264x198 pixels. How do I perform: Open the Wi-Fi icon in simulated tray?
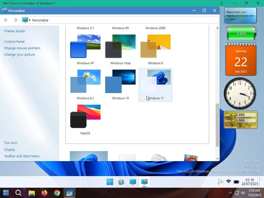pos(228,182)
